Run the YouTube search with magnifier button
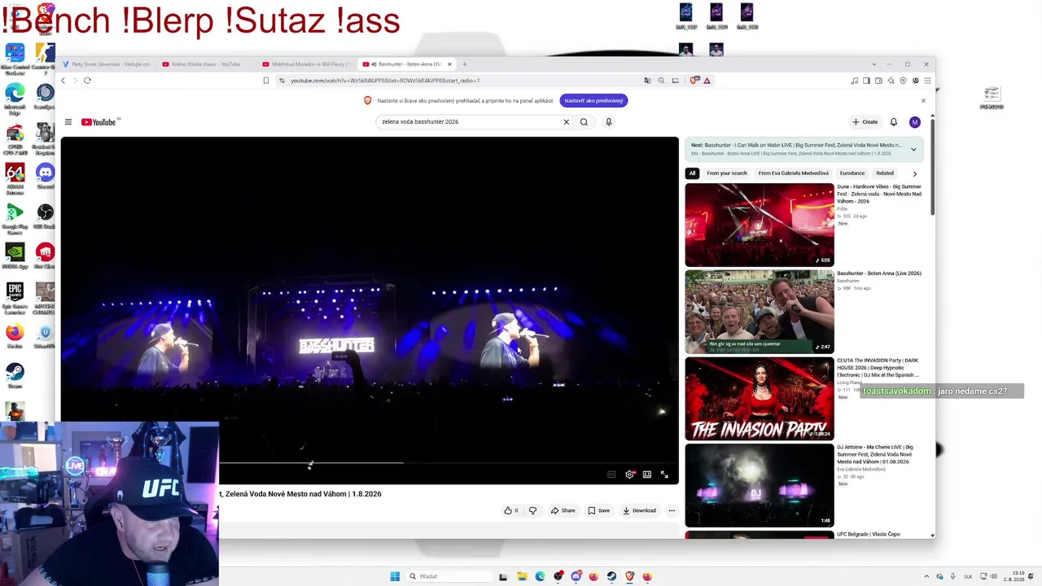This screenshot has height=586, width=1042. pos(584,122)
